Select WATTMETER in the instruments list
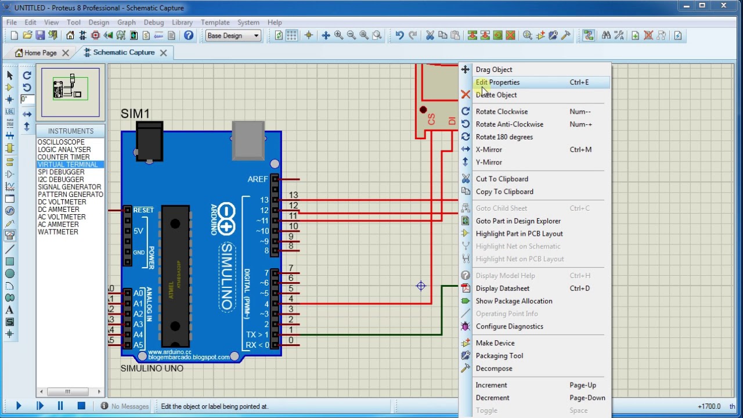743x418 pixels. point(57,232)
